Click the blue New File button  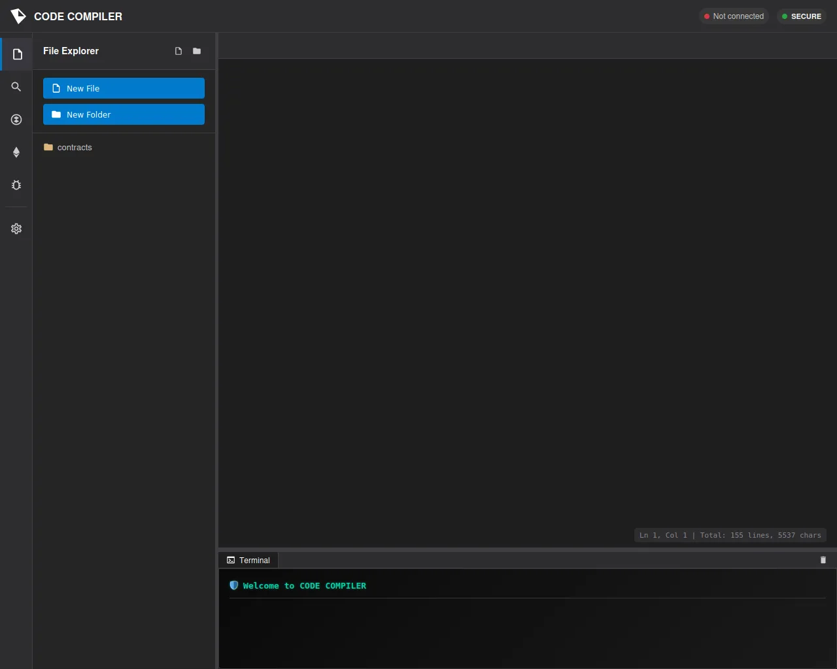124,88
